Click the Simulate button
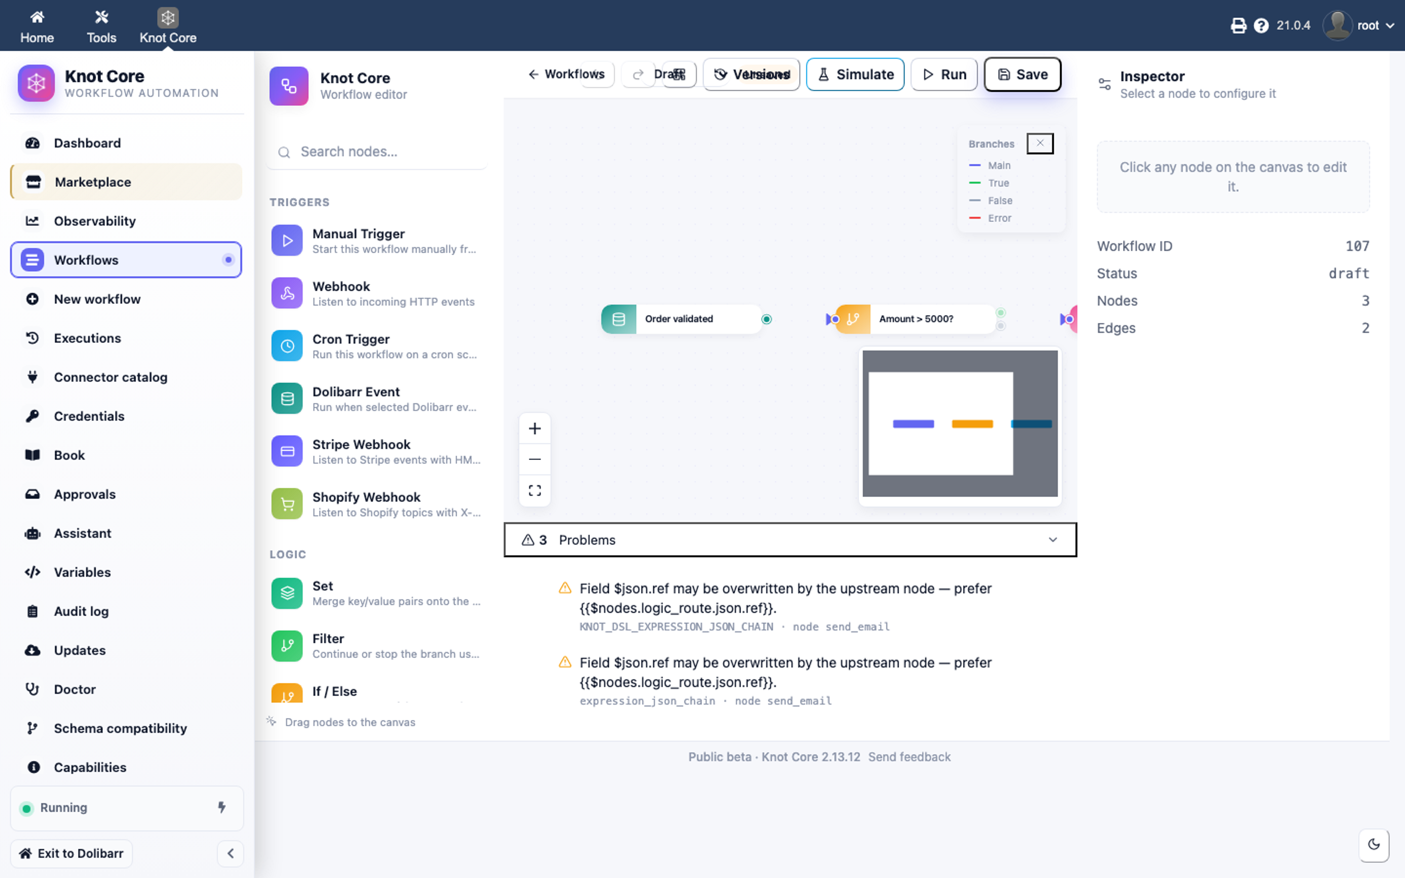 pyautogui.click(x=855, y=74)
